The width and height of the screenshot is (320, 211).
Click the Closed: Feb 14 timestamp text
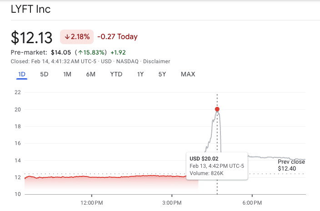click(54, 61)
